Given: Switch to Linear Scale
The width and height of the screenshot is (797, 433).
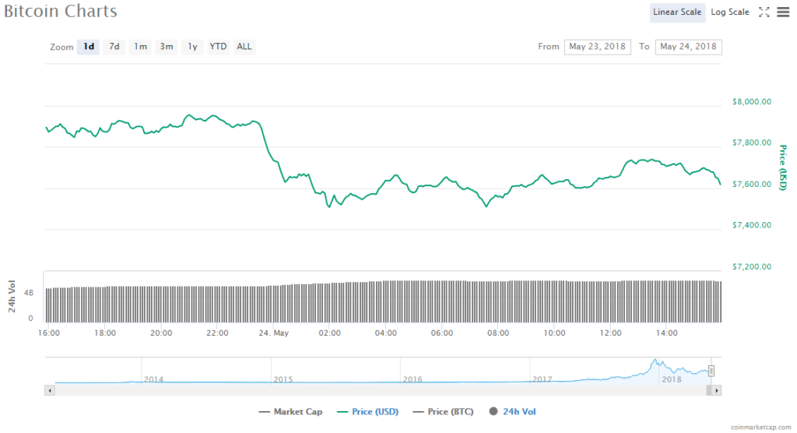Looking at the screenshot, I should pos(677,12).
